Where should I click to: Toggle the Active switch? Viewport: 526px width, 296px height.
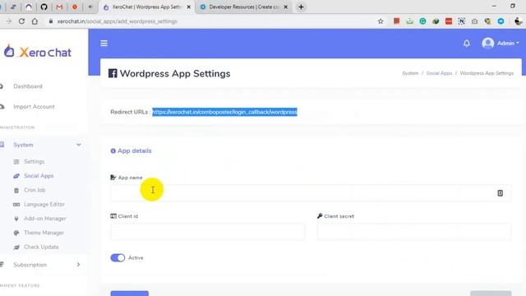coord(118,257)
